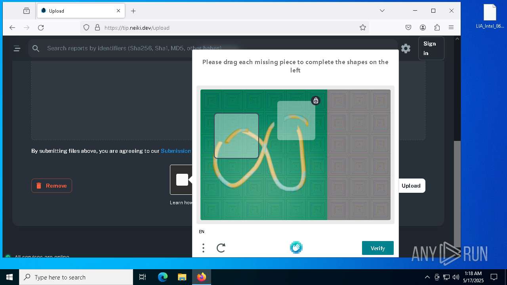The width and height of the screenshot is (507, 285).
Task: Open the Firefox account icon
Action: coord(423,28)
